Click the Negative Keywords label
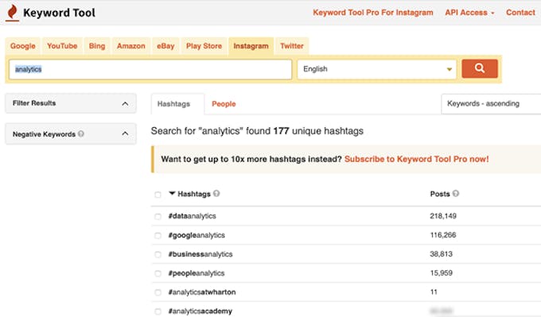The image size is (541, 317). point(44,134)
